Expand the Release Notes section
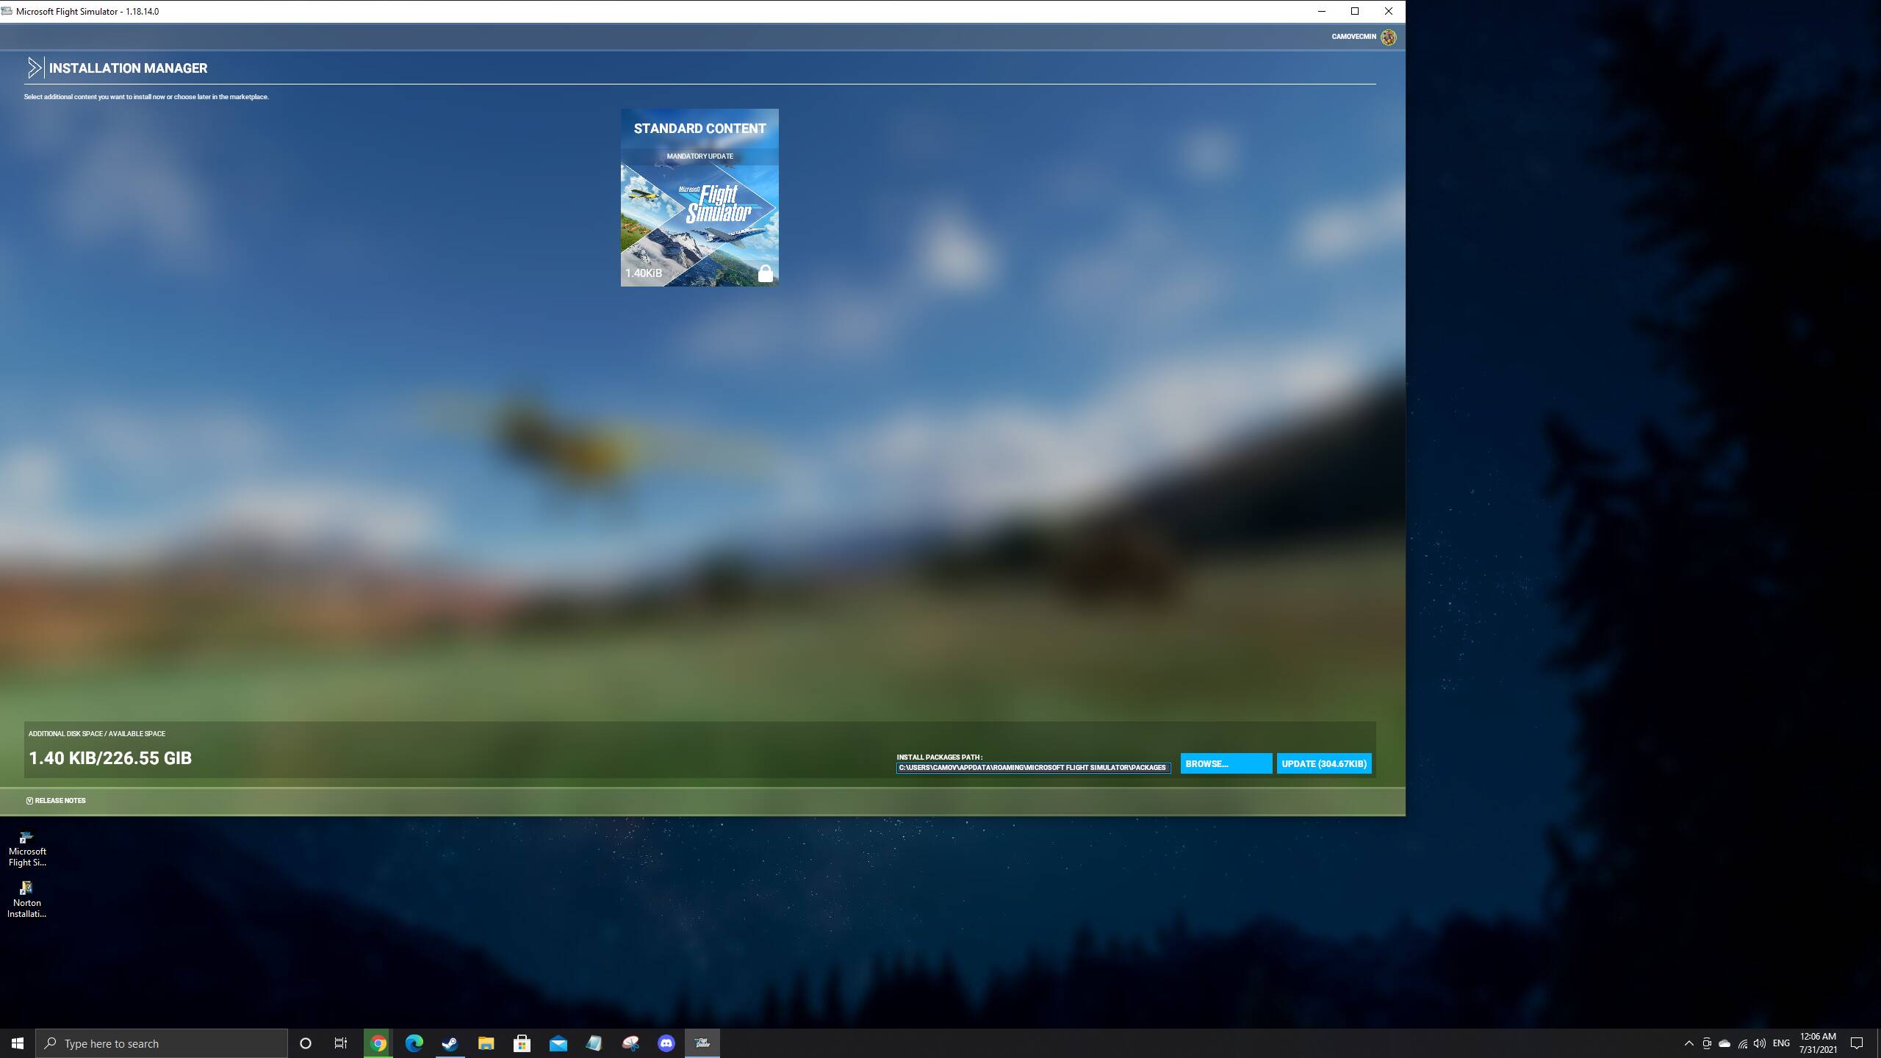The image size is (1881, 1058). (x=56, y=801)
